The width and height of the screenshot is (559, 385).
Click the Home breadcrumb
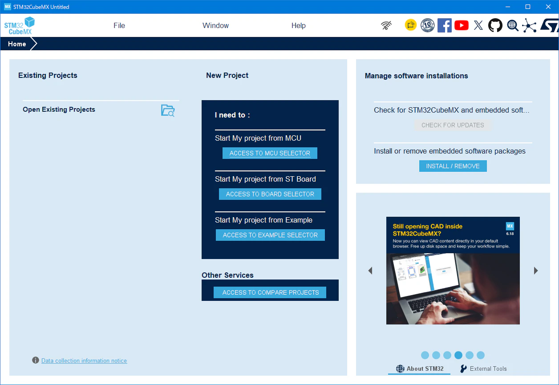pos(17,44)
